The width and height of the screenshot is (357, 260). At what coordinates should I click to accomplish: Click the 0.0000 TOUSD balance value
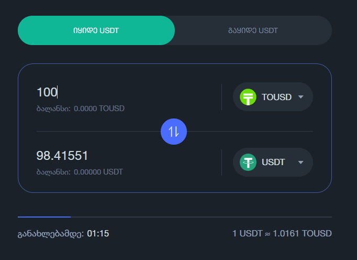[99, 109]
